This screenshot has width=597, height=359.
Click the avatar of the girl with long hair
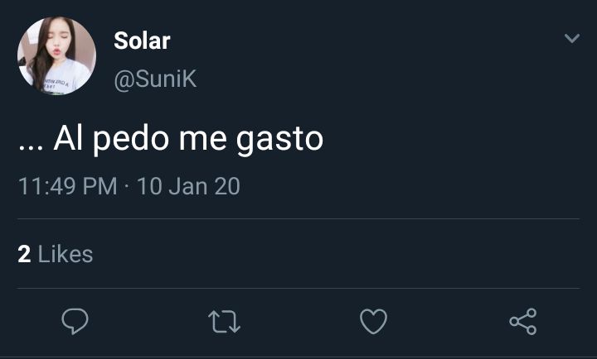click(x=56, y=55)
